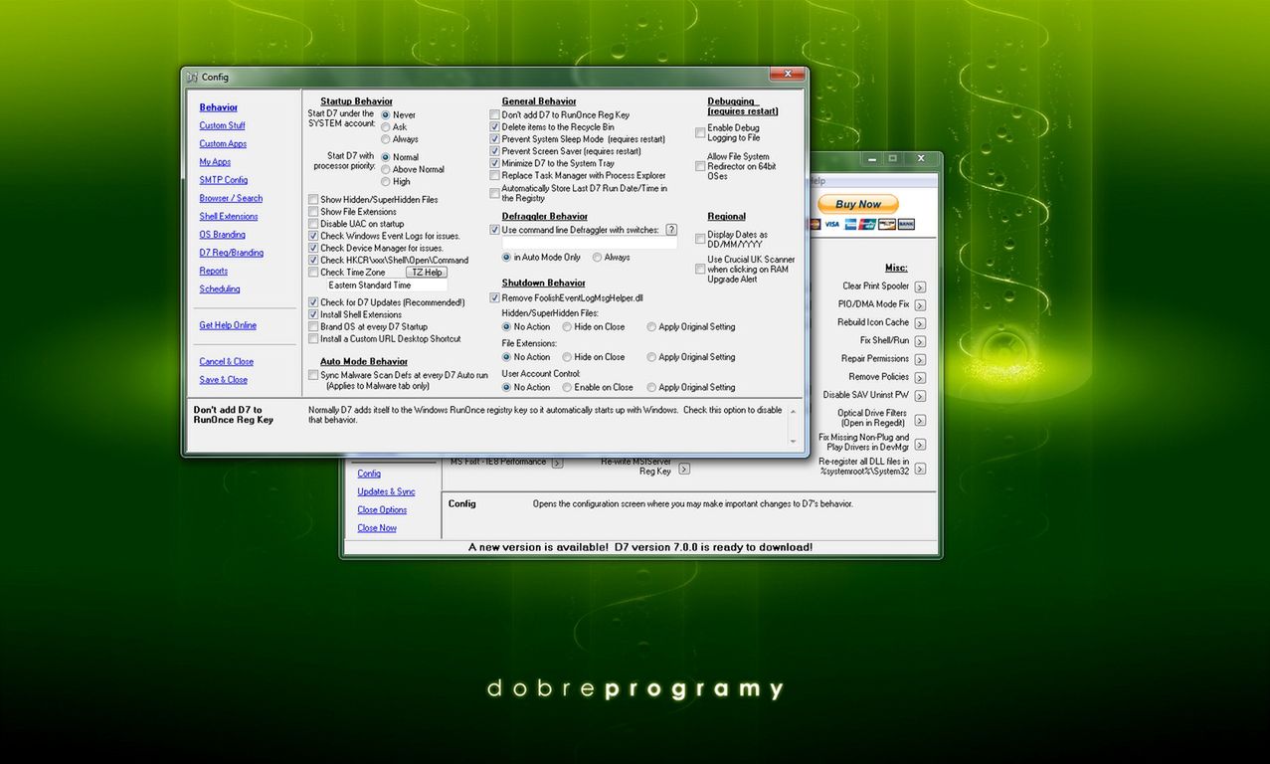Select Above Normal processor priority
Screen dimensions: 1270x764
click(x=386, y=170)
